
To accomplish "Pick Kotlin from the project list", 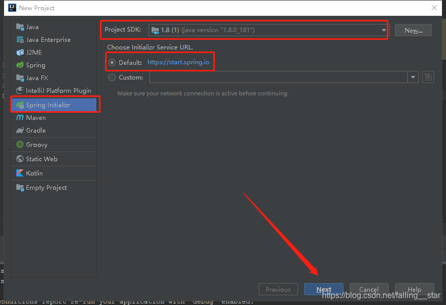I will [x=54, y=173].
